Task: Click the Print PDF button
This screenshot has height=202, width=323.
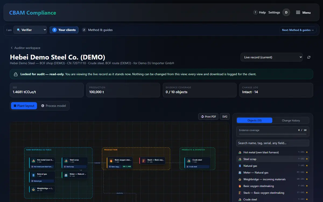Action: click(208, 117)
